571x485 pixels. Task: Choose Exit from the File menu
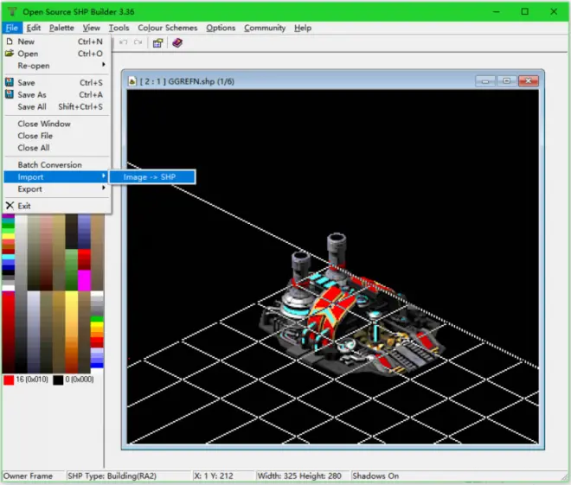(57, 206)
